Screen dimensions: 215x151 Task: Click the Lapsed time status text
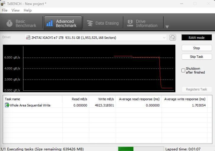183,149
